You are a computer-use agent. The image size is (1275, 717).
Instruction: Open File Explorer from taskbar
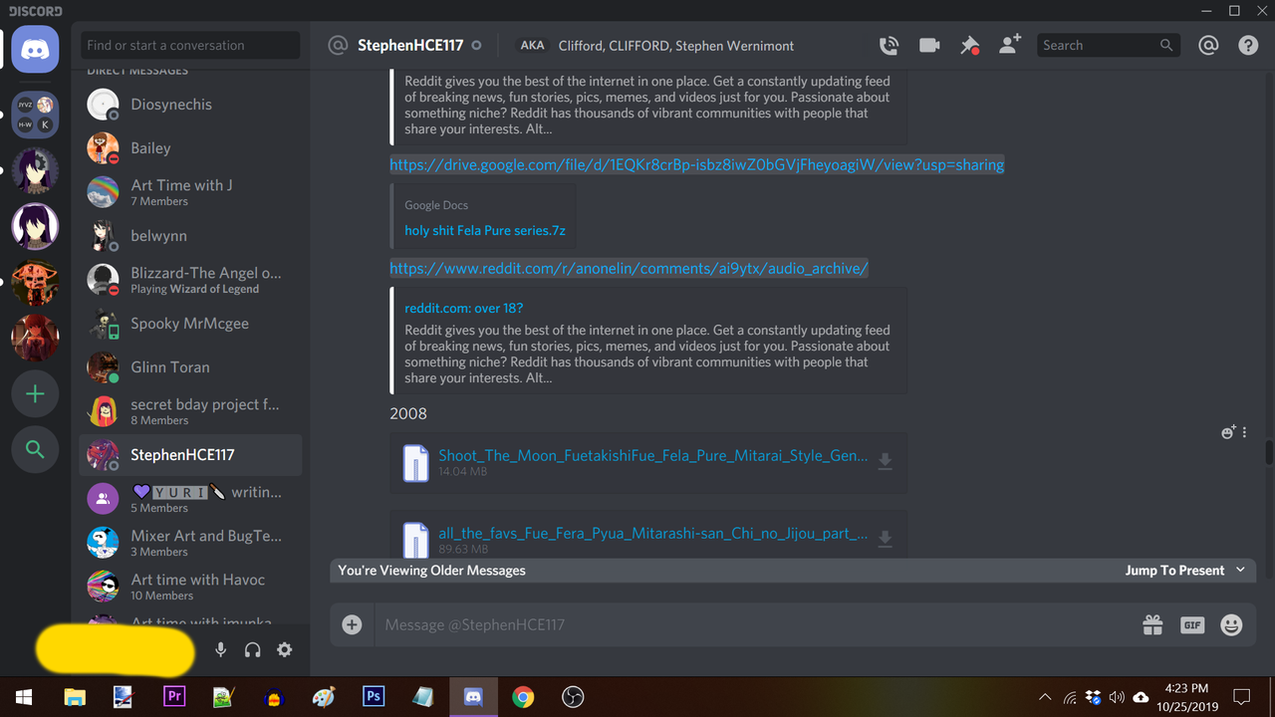tap(75, 697)
